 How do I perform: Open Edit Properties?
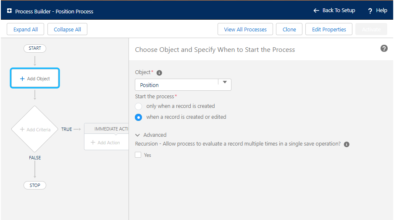[x=329, y=29]
